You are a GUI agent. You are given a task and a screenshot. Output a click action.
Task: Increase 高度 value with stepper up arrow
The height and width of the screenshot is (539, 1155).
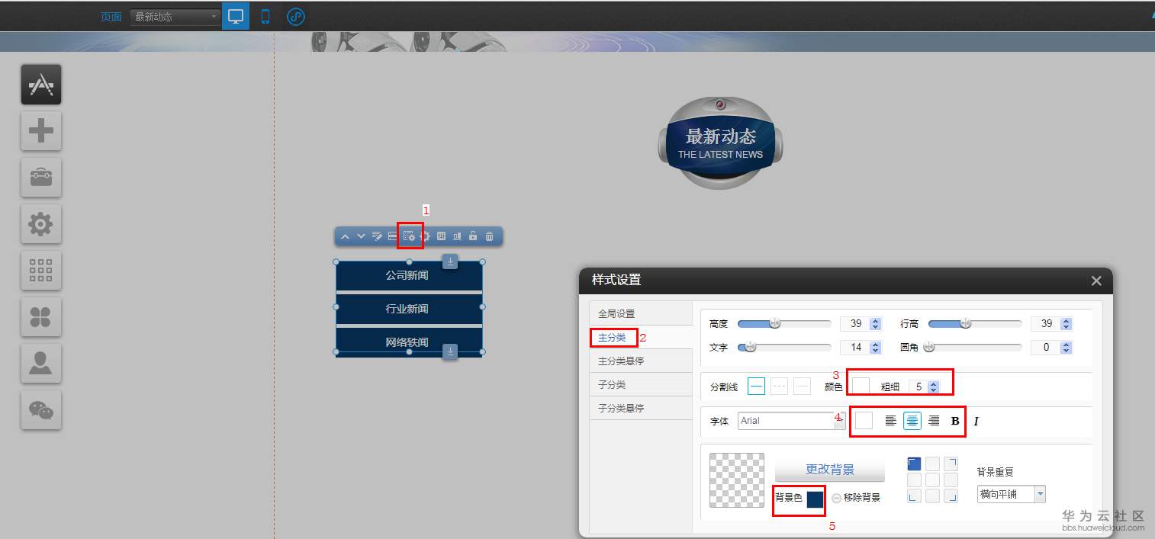[876, 321]
